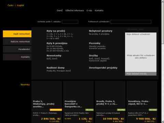Open Byty k pronájmu category
Image resolution: width=164 pixels, height=123 pixels.
point(57,43)
